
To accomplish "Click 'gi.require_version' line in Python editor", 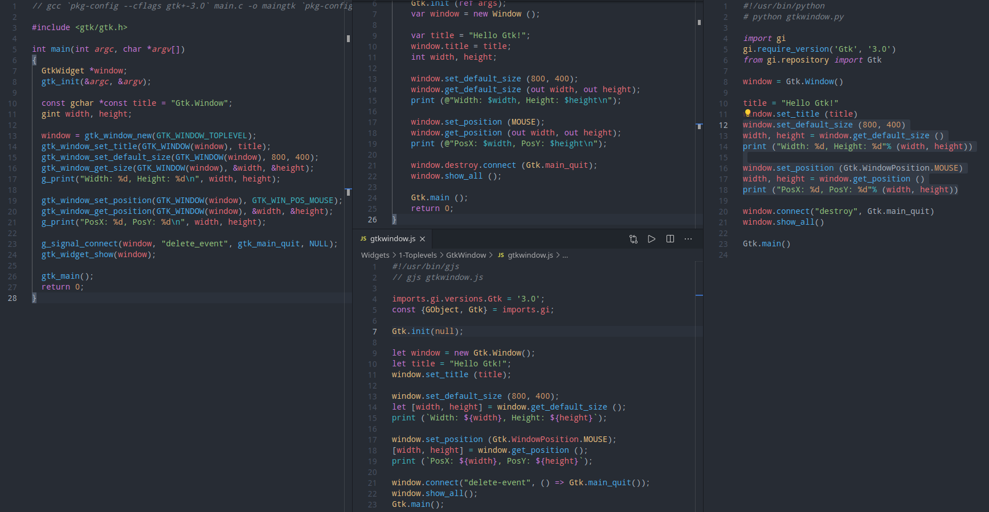I will pos(819,49).
